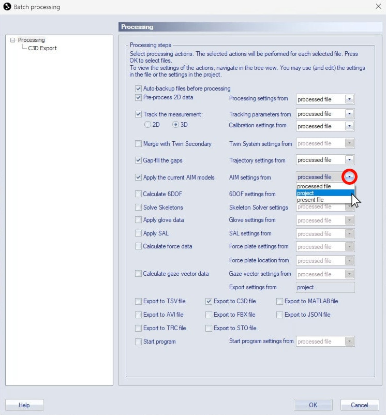The width and height of the screenshot is (386, 415).
Task: Select the 3D tracking radio button
Action: pyautogui.click(x=176, y=125)
